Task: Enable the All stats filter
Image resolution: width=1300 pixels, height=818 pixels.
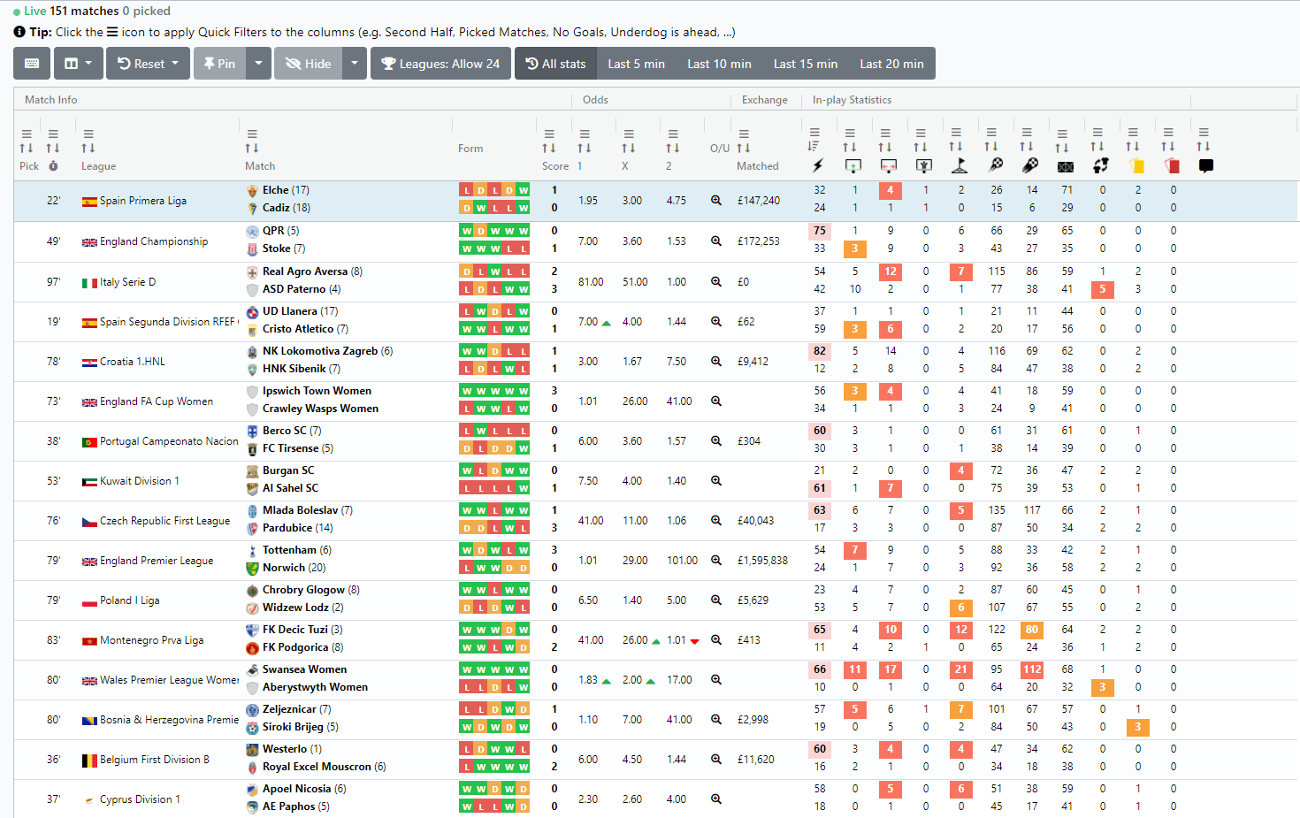Action: click(555, 63)
